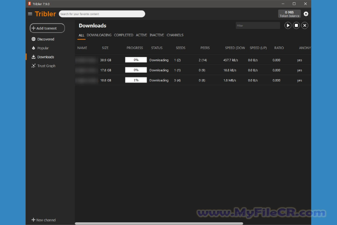Screen dimensions: 337x225
Task: Open Discovered in the sidebar
Action: pos(43,39)
